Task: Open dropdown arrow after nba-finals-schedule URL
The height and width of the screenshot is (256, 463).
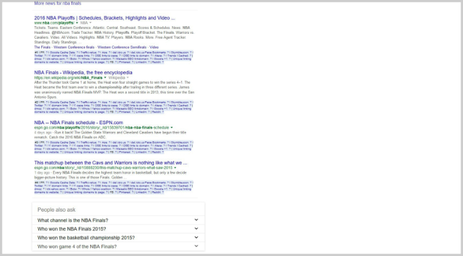Action: 171,127
